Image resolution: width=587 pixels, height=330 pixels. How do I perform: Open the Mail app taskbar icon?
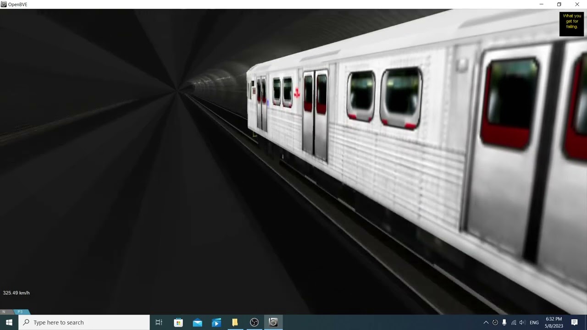[x=197, y=322]
